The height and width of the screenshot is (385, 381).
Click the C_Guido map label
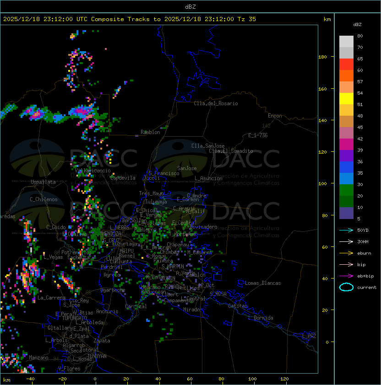click(x=56, y=227)
